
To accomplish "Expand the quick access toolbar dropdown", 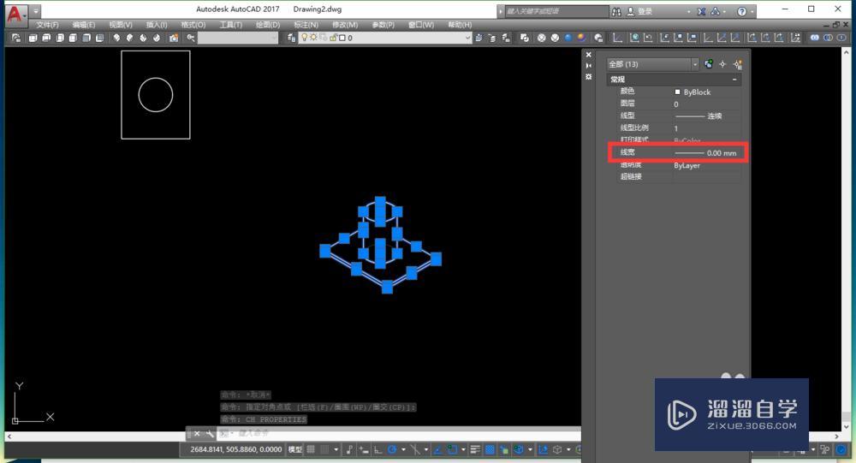I will coord(35,11).
